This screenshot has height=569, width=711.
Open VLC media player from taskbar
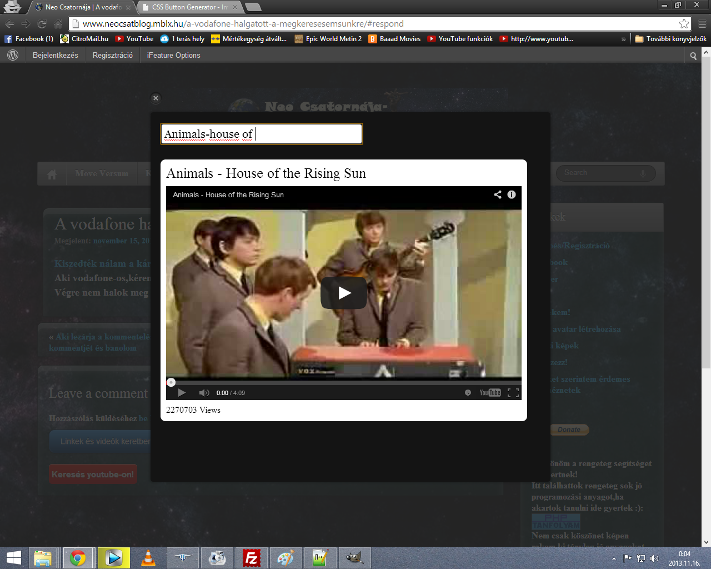148,558
